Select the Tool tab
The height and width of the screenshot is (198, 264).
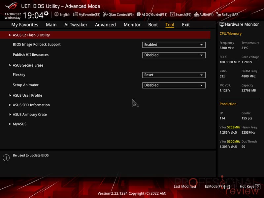(x=170, y=25)
